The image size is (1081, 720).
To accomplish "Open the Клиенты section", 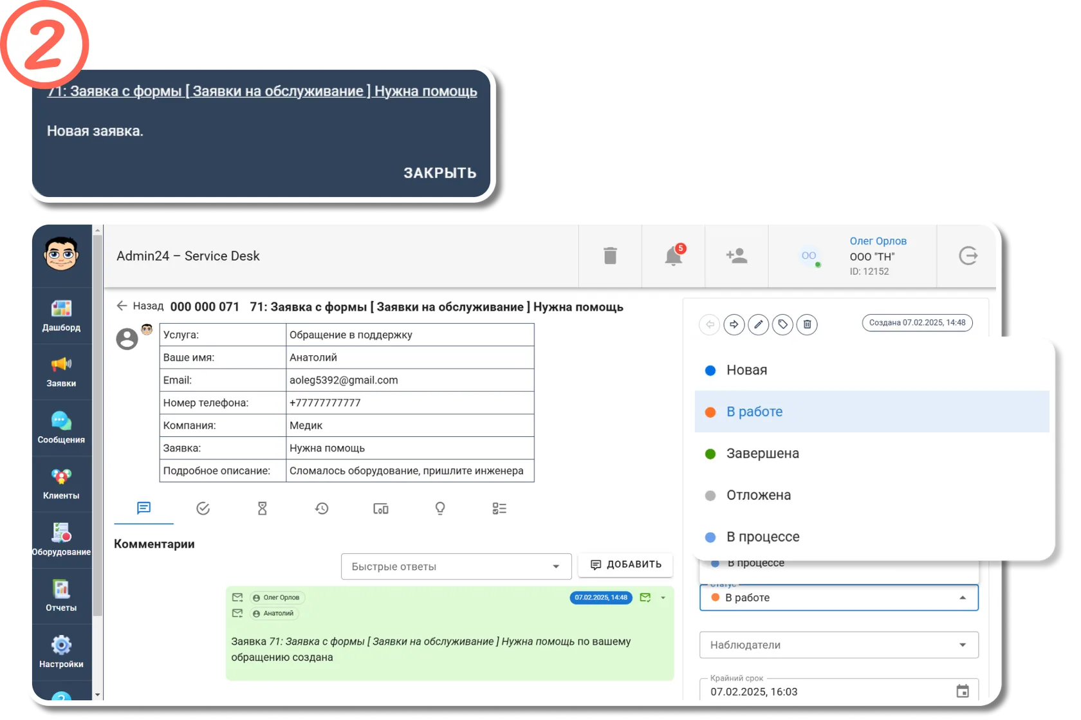I will [x=61, y=484].
